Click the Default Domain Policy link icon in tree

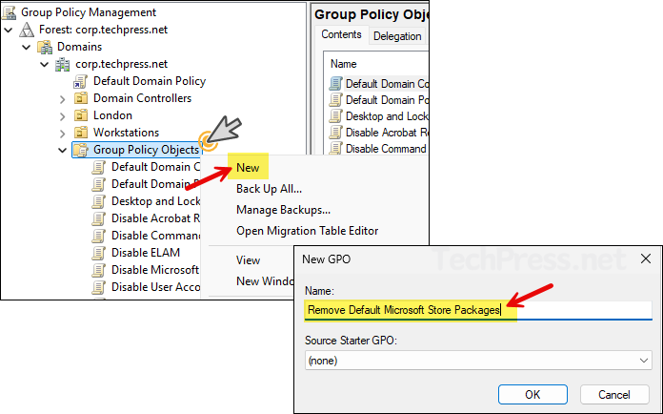tap(80, 81)
